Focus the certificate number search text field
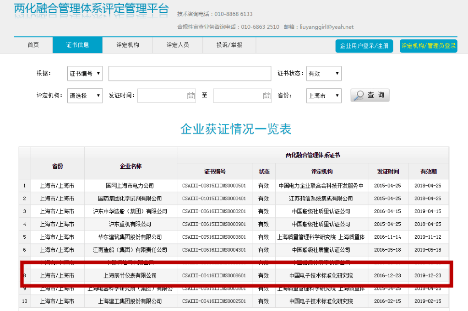 point(190,74)
